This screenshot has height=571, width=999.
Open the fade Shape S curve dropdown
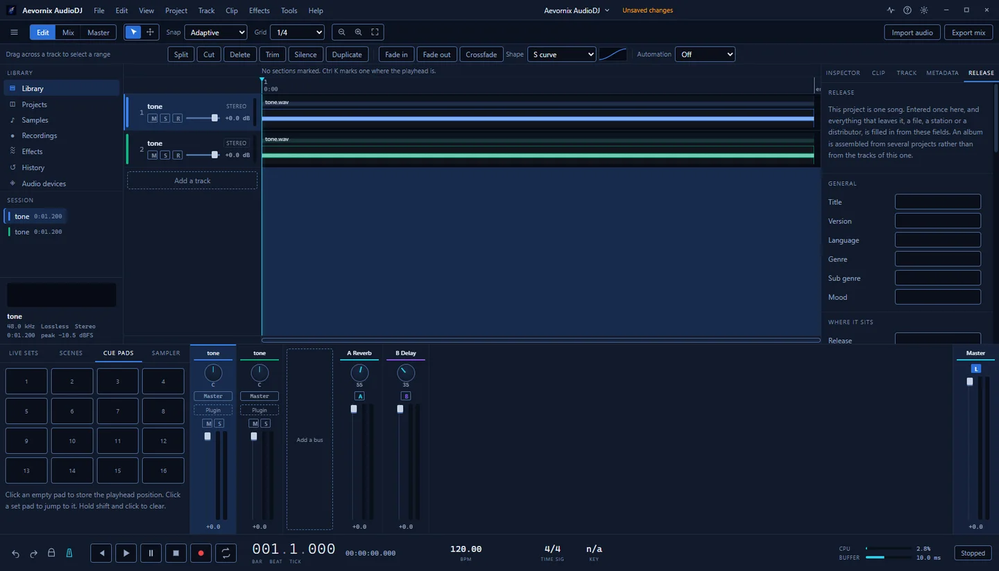561,54
